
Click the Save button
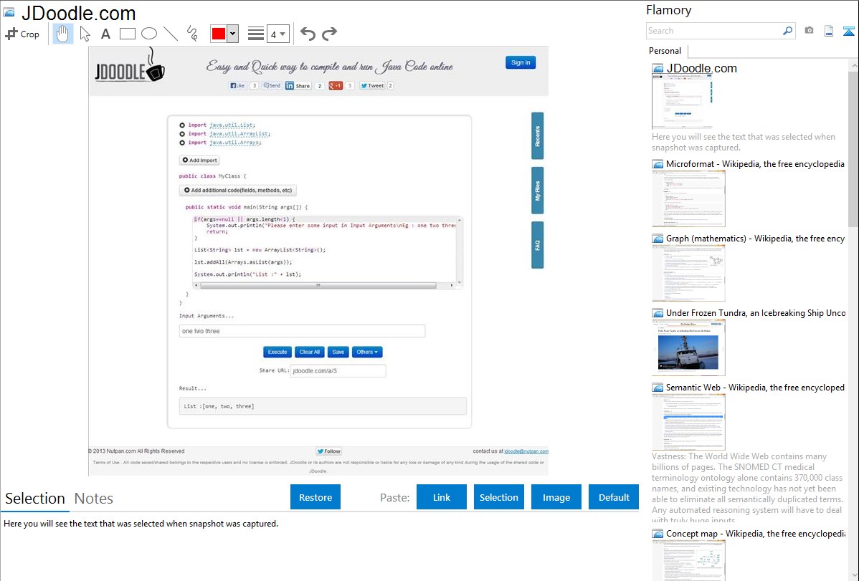pyautogui.click(x=338, y=352)
